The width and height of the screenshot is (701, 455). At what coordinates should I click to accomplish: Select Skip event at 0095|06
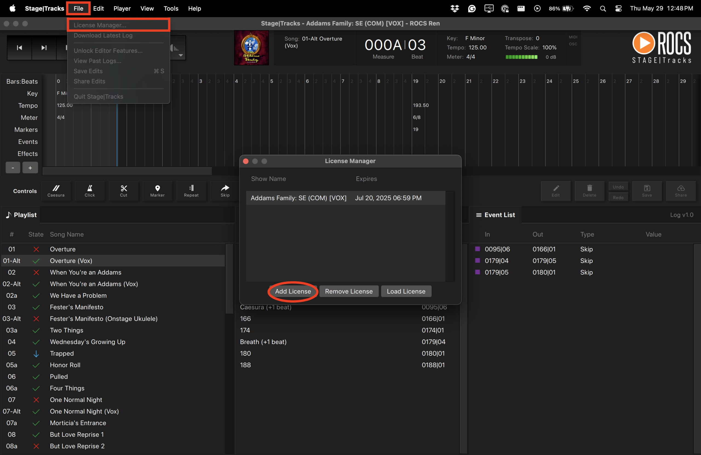[582, 249]
